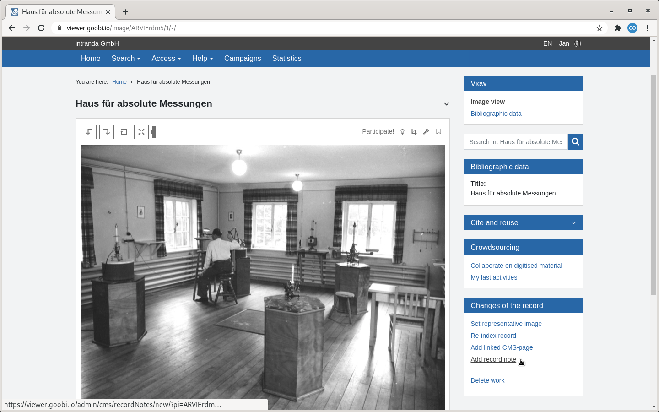Open the Bibliographic data view link
Screen dimensions: 659x412
click(496, 114)
